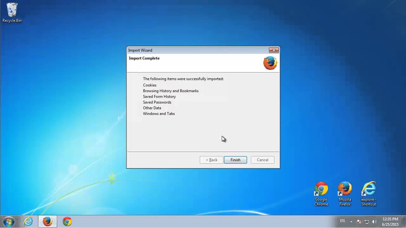The height and width of the screenshot is (228, 406).
Task: Open the Windows Start menu
Action: click(9, 221)
